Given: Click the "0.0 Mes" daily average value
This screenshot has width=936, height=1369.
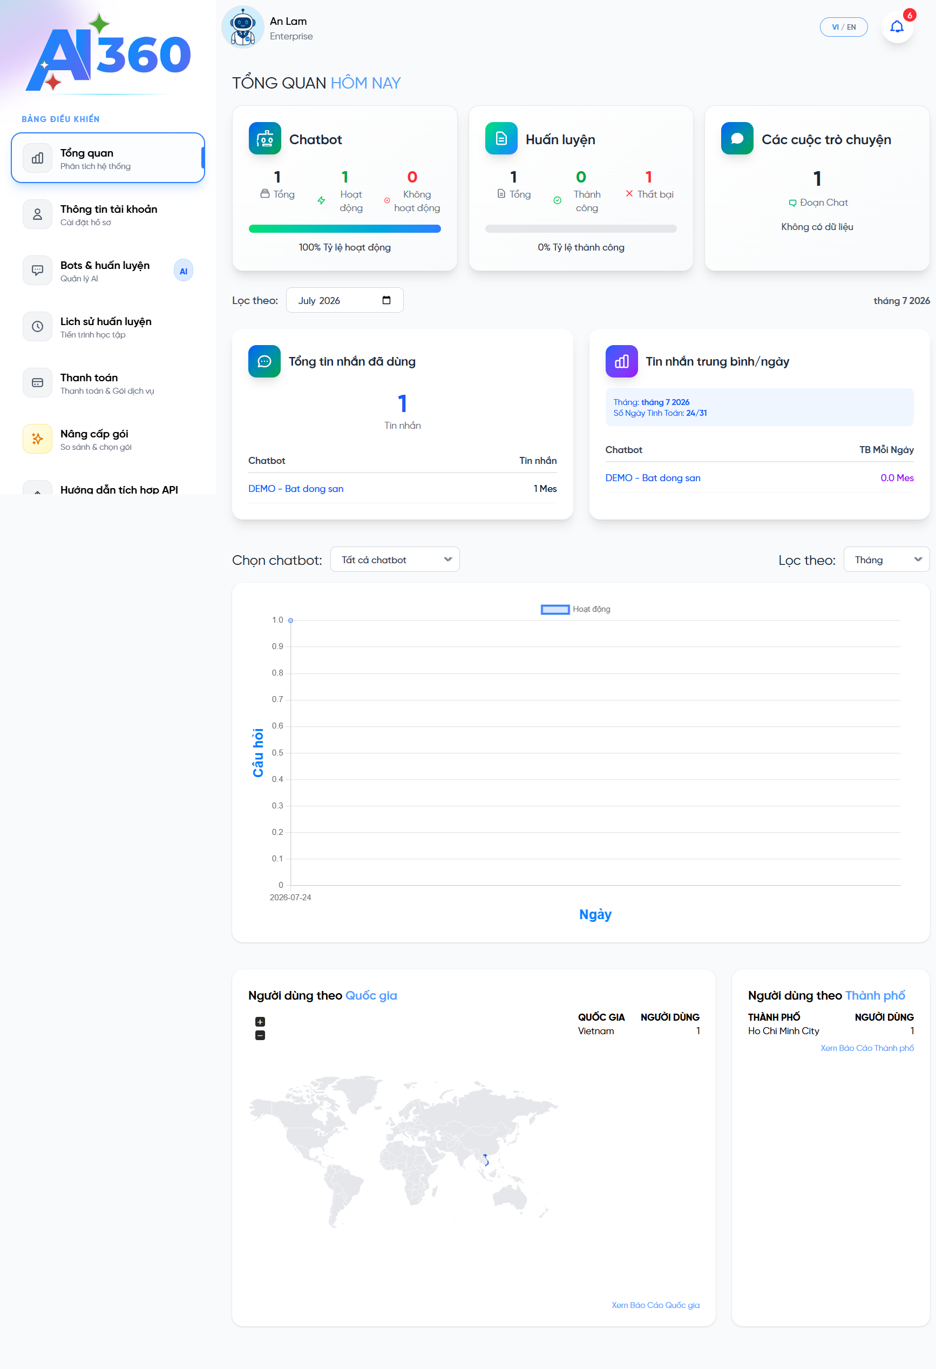Looking at the screenshot, I should point(897,478).
